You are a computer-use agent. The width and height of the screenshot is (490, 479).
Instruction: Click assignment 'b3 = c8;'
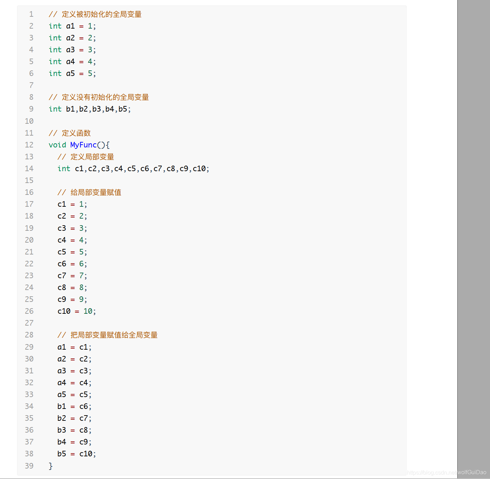[75, 430]
